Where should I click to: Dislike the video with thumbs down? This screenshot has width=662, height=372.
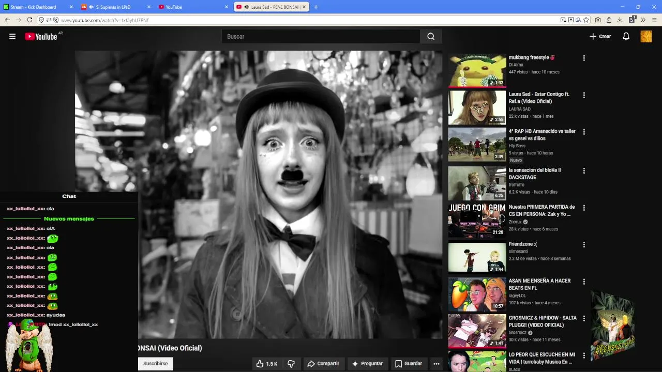pyautogui.click(x=291, y=364)
